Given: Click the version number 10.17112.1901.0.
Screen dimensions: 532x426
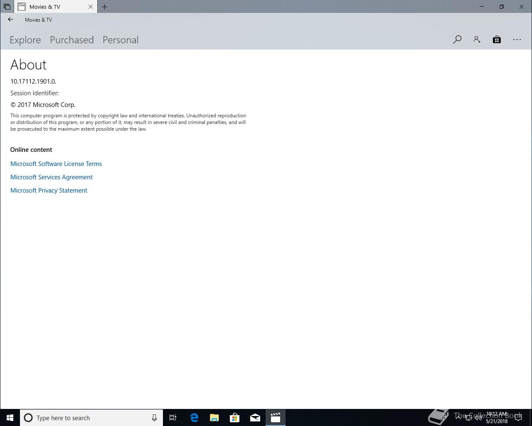Looking at the screenshot, I should [33, 82].
